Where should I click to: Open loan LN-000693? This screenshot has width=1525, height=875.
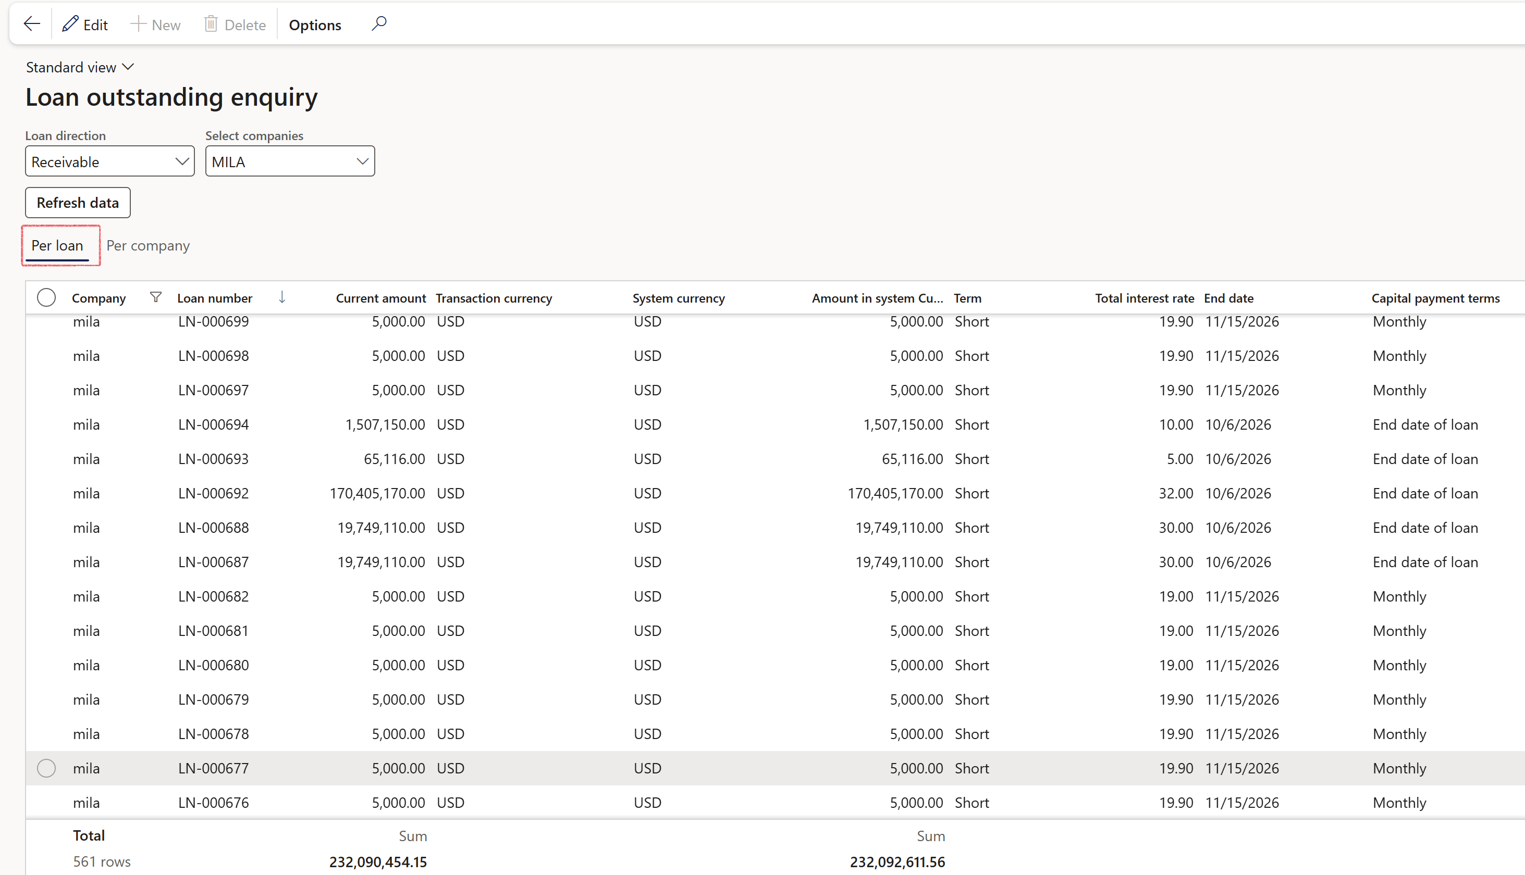tap(214, 458)
